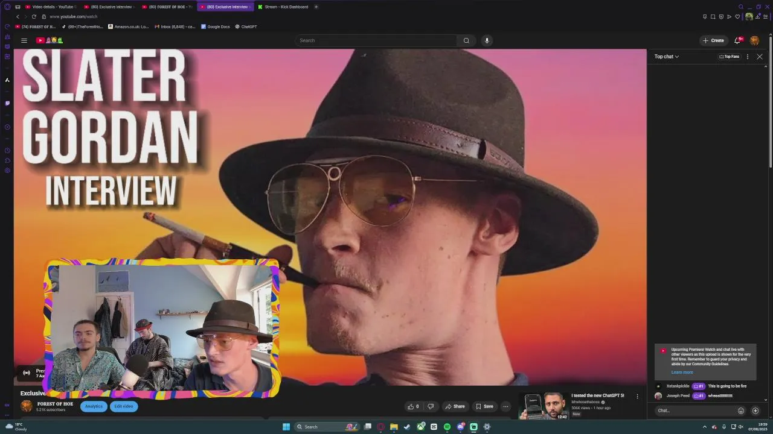Click the heart bookmark icon in browser toolbar
Screen dimensions: 773x434
coord(737,16)
